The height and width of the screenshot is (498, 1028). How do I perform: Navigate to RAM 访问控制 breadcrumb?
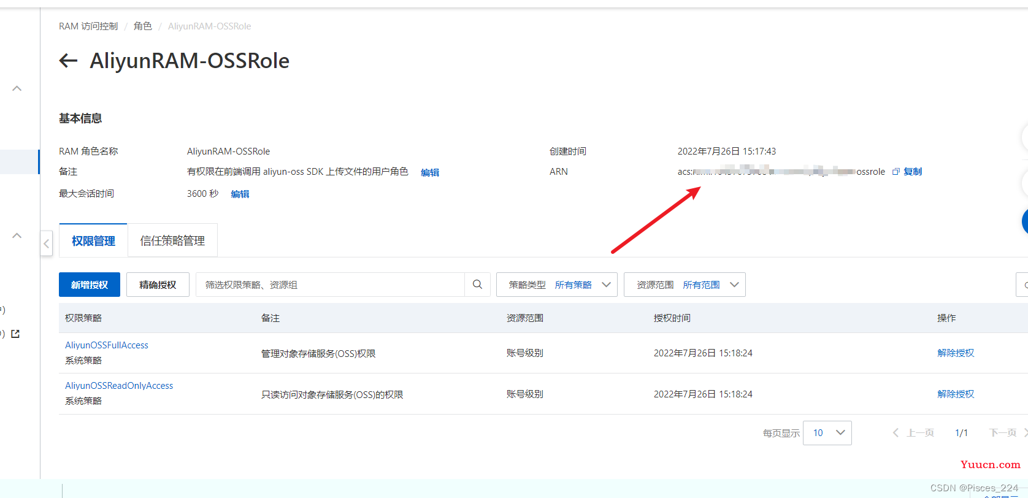click(x=88, y=26)
